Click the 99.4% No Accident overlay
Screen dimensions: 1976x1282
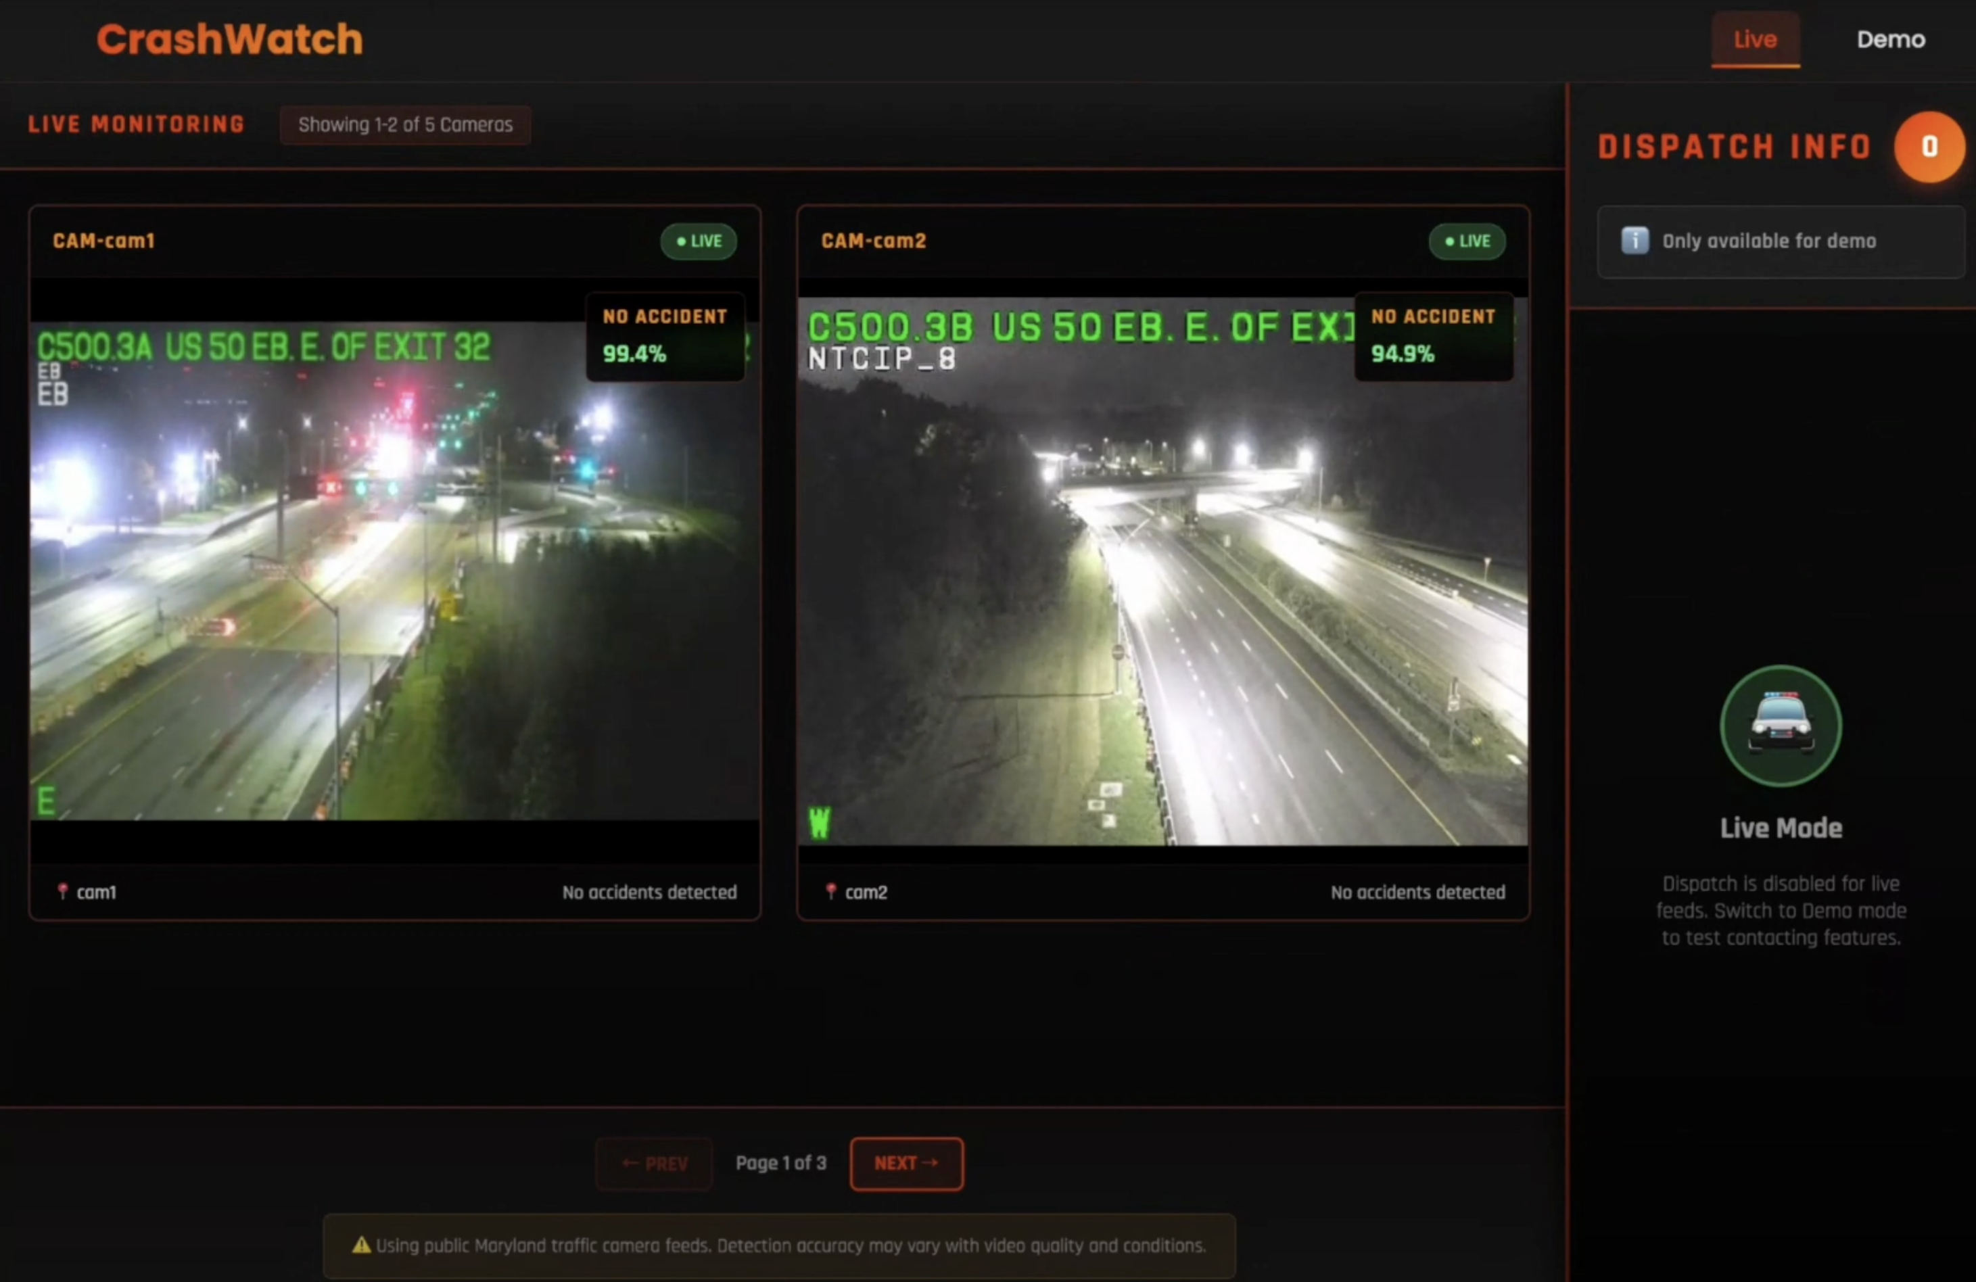tap(665, 336)
